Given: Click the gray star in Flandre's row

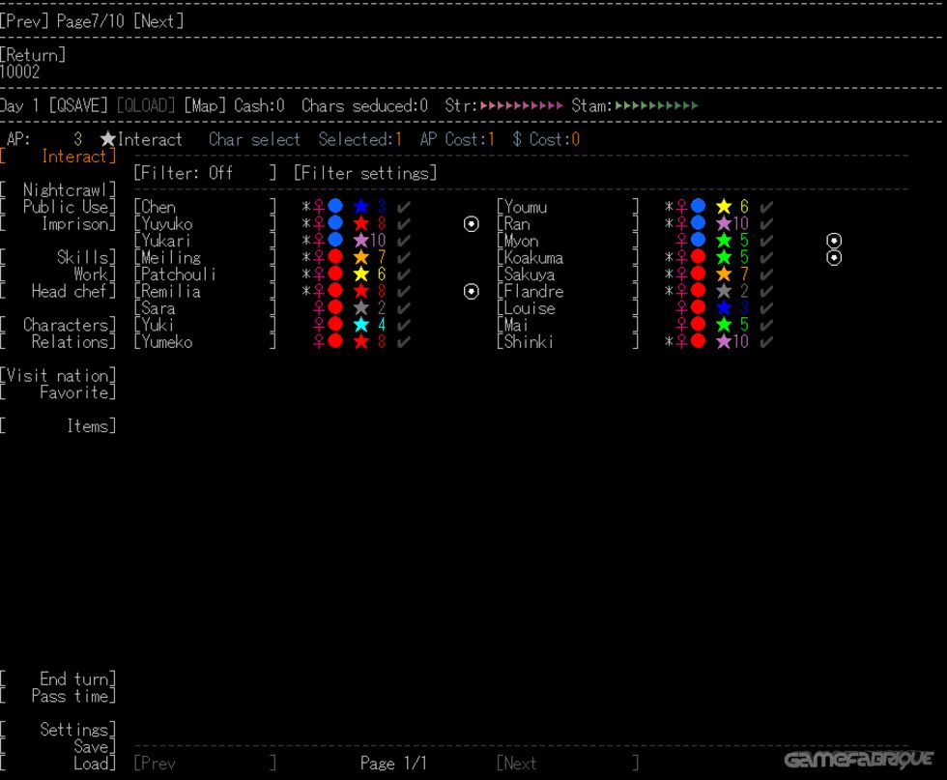Looking at the screenshot, I should click(724, 291).
